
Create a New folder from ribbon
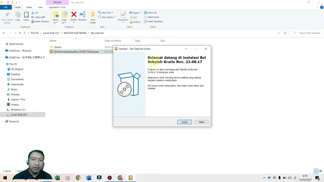93,18
